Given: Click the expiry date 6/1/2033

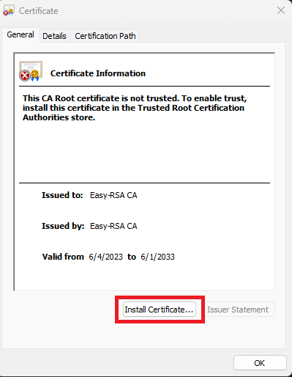Looking at the screenshot, I should (157, 257).
